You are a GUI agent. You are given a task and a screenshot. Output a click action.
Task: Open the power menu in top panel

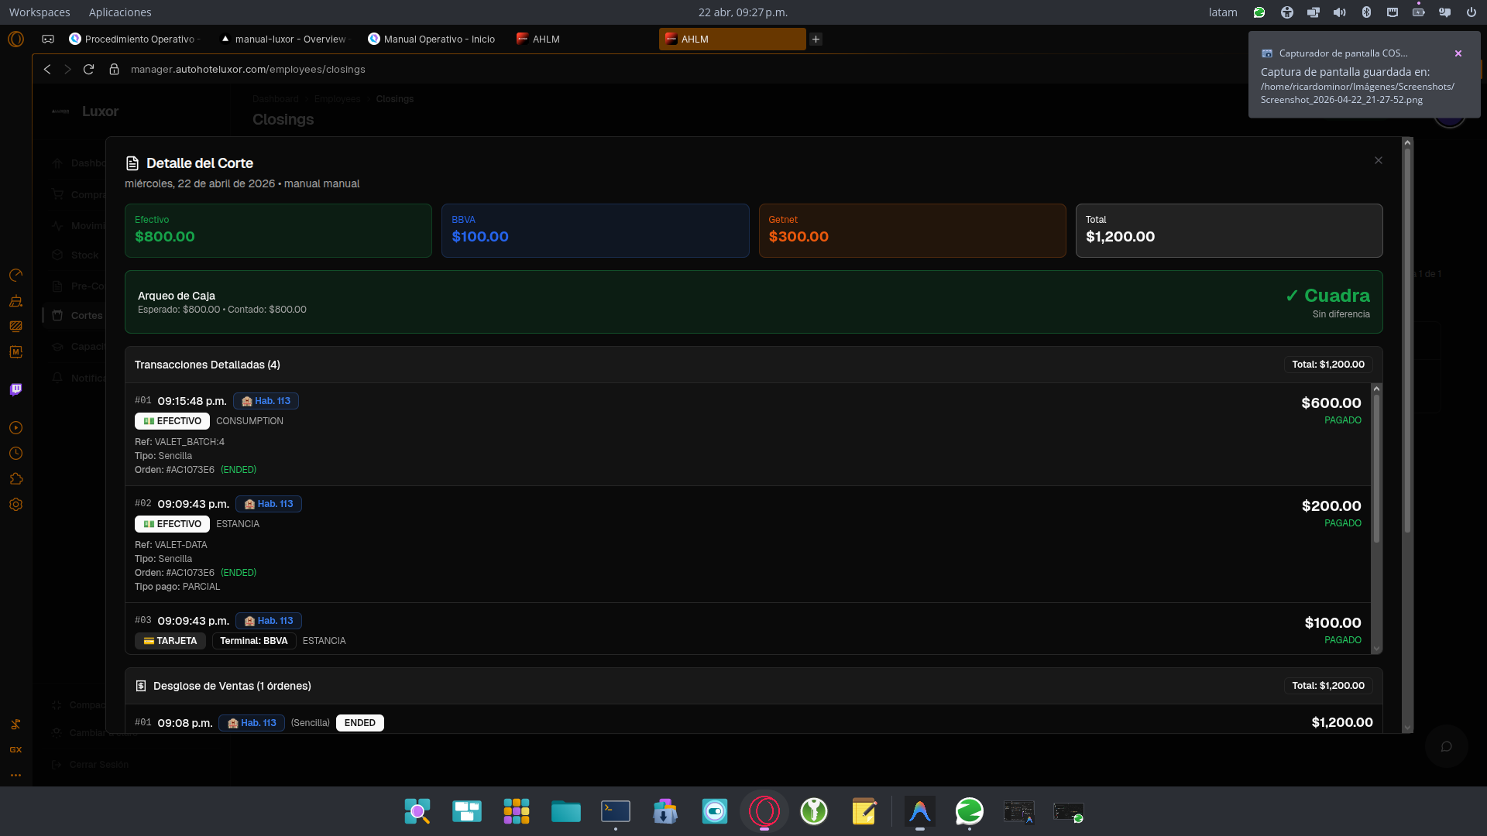pyautogui.click(x=1471, y=12)
